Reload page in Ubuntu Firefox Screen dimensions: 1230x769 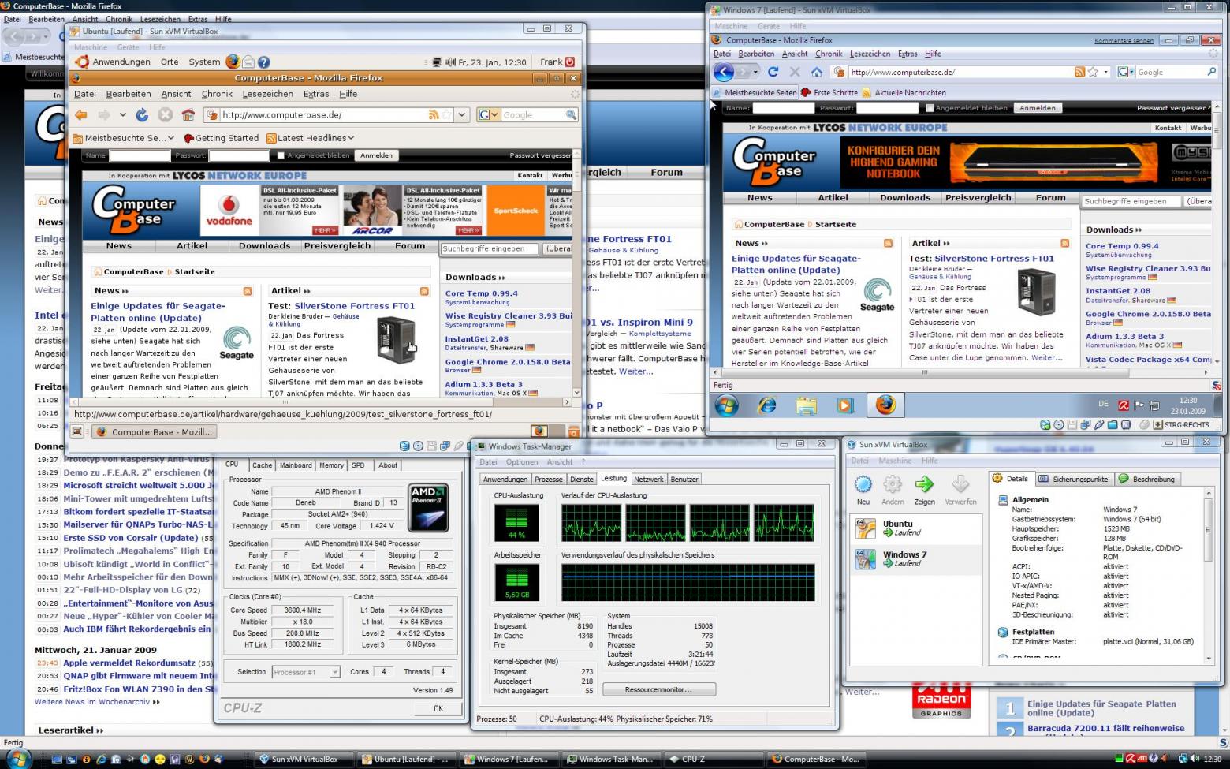click(142, 114)
